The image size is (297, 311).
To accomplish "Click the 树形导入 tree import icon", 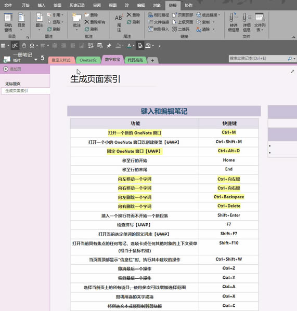I will (x=158, y=29).
